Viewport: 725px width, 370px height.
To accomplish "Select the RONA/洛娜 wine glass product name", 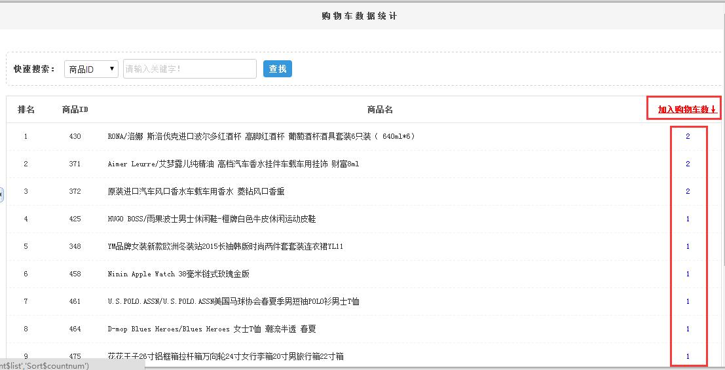I will click(x=261, y=136).
